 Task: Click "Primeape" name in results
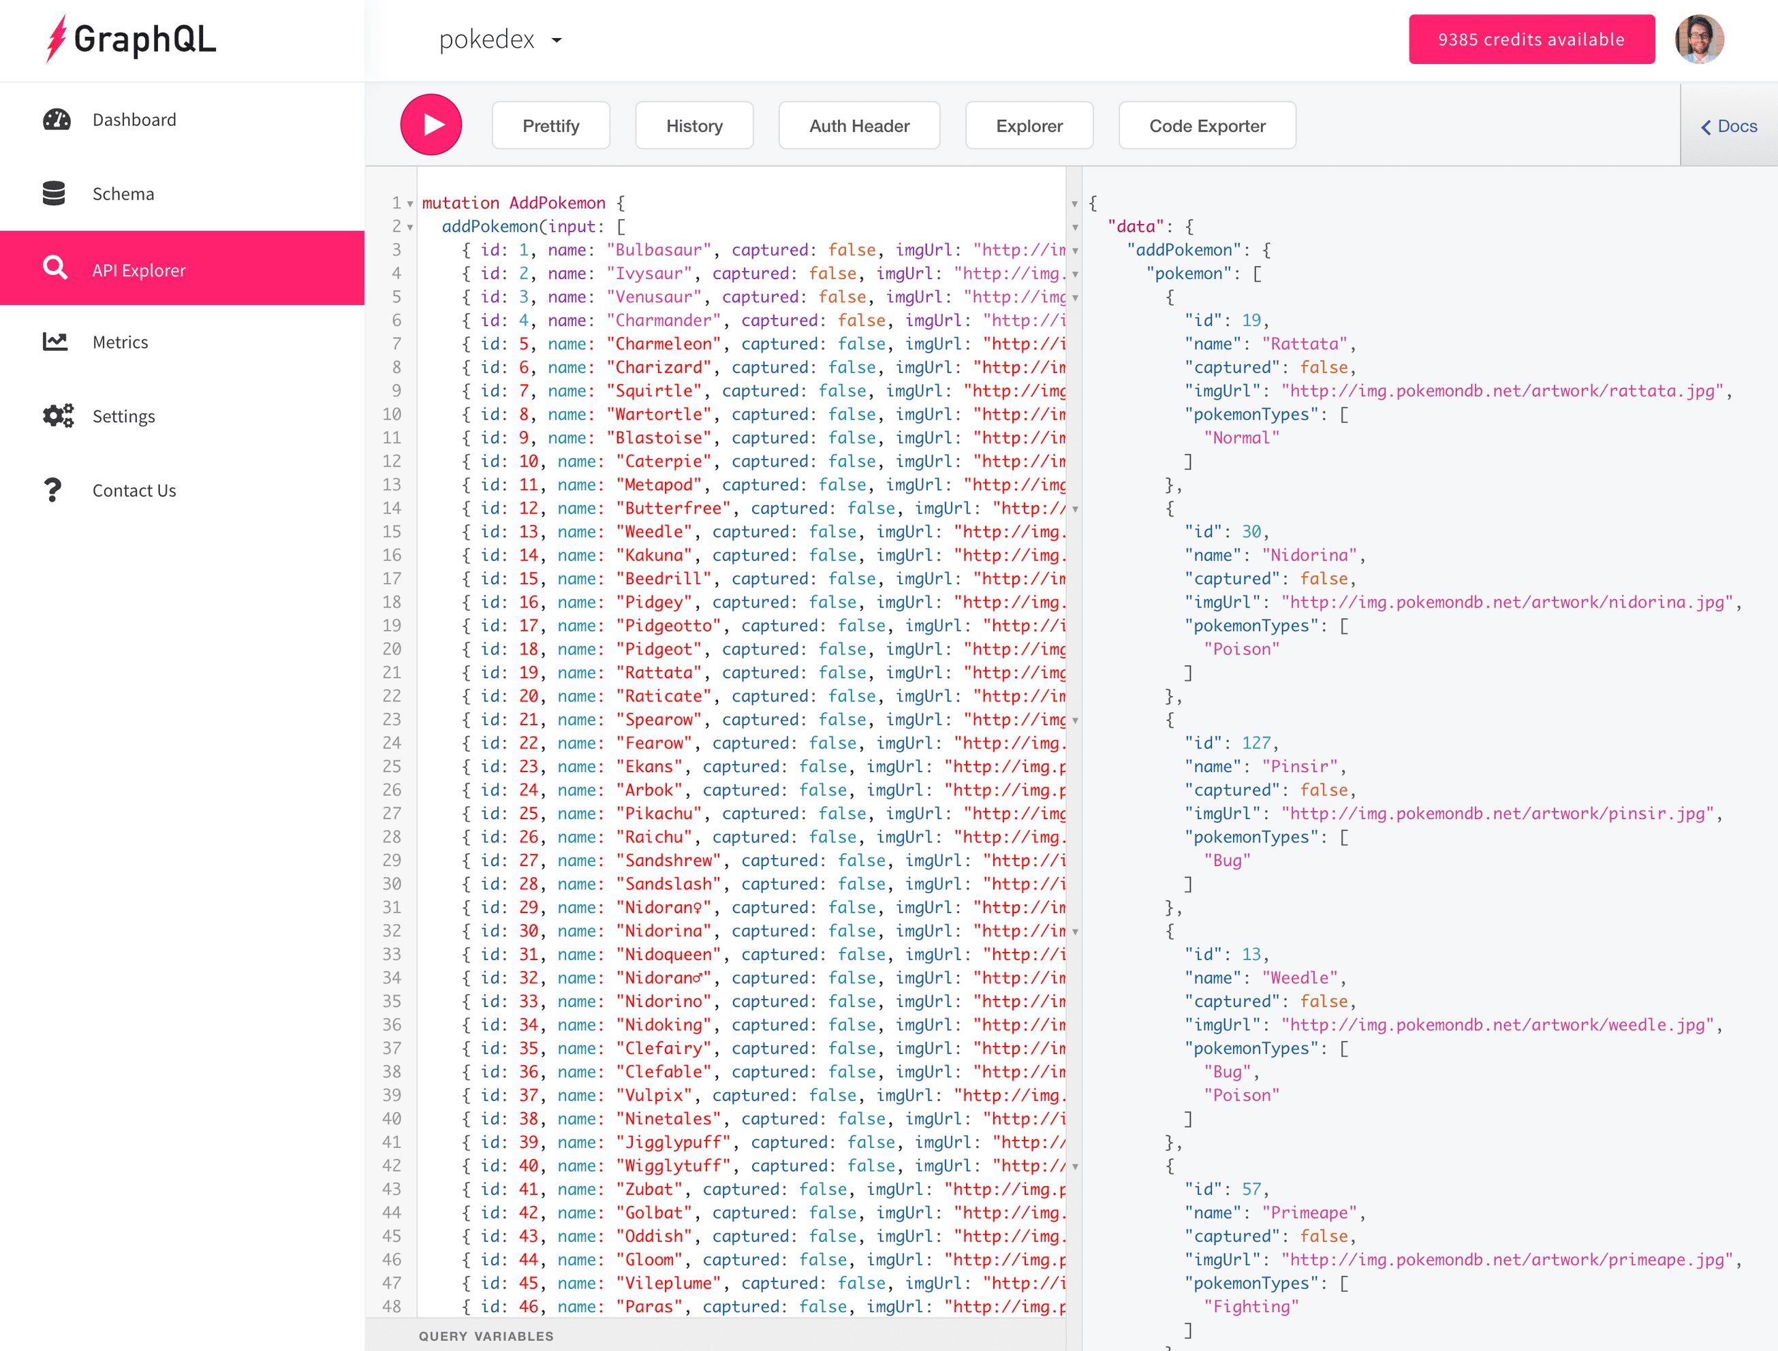pyautogui.click(x=1309, y=1213)
